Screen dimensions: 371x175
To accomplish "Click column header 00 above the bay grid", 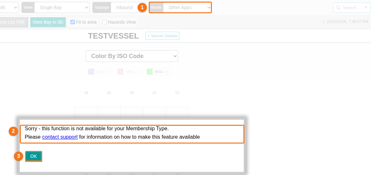I will pos(132,93).
